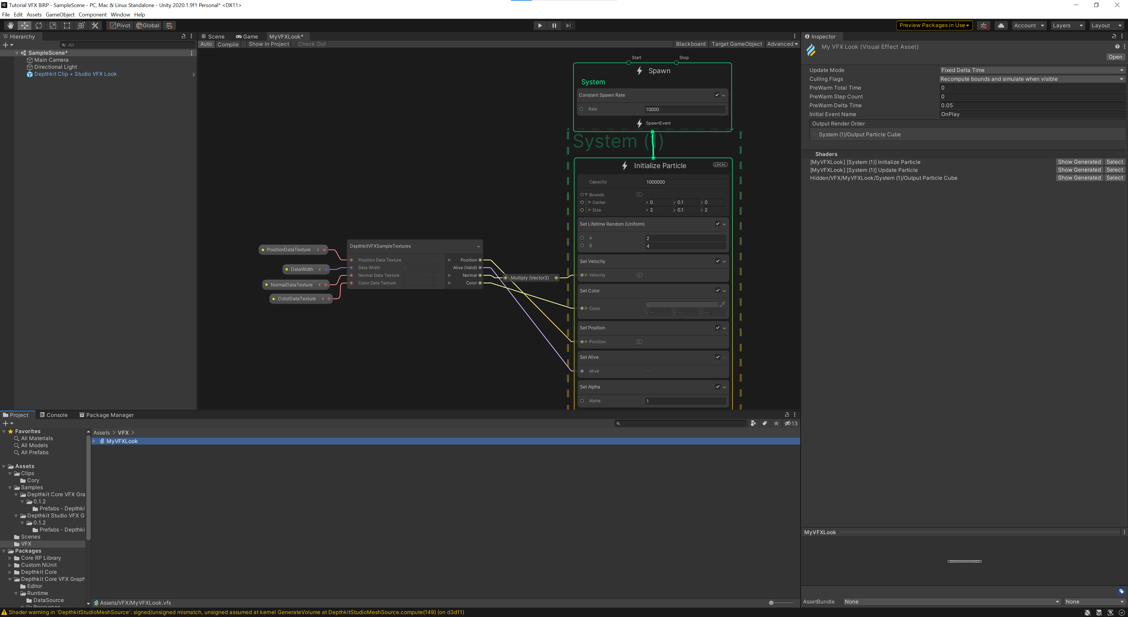
Task: Disable Set Color block
Action: coord(718,290)
